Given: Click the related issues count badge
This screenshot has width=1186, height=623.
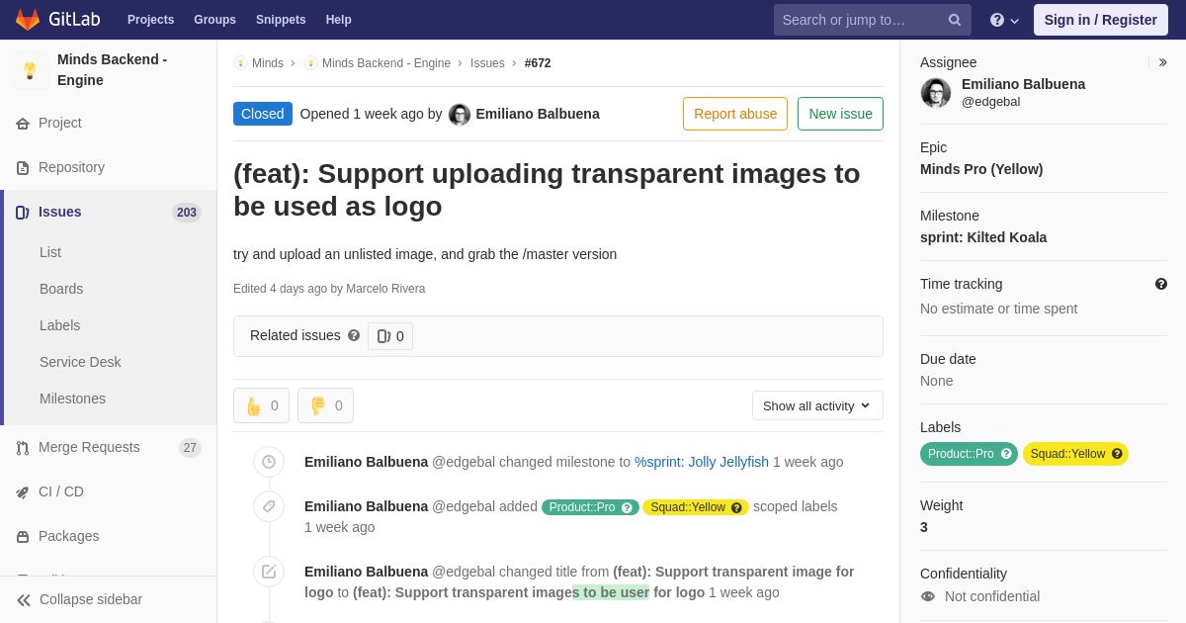Looking at the screenshot, I should 390,336.
